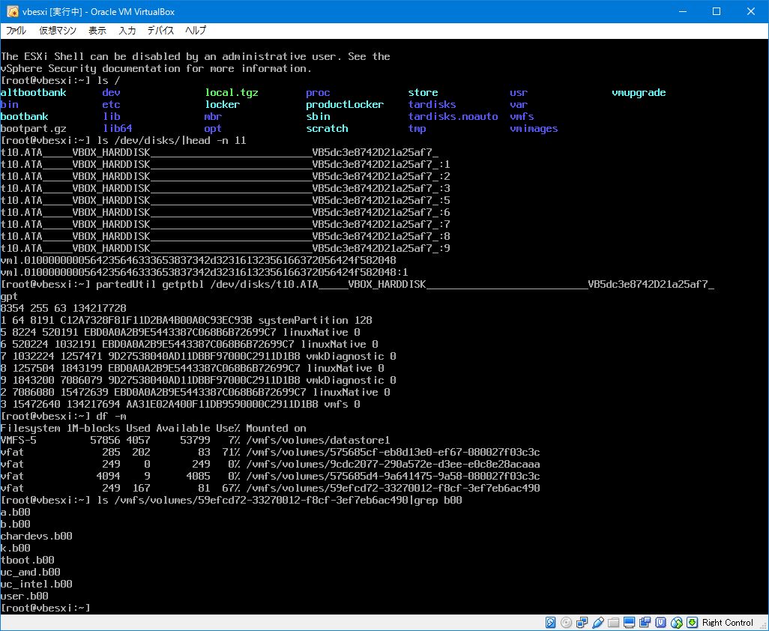Click the k.b00 file name

[15, 548]
